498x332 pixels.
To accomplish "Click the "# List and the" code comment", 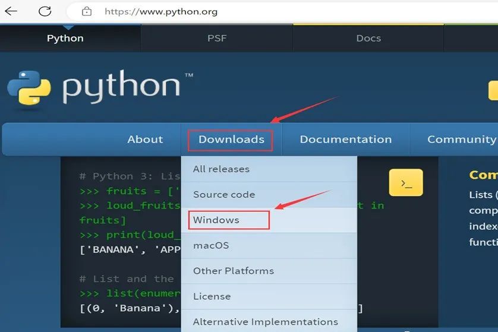I will click(x=127, y=279).
